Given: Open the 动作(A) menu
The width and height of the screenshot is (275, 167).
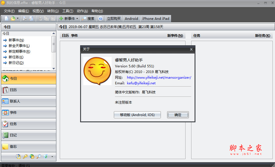Looking at the screenshot, I should [82, 11].
